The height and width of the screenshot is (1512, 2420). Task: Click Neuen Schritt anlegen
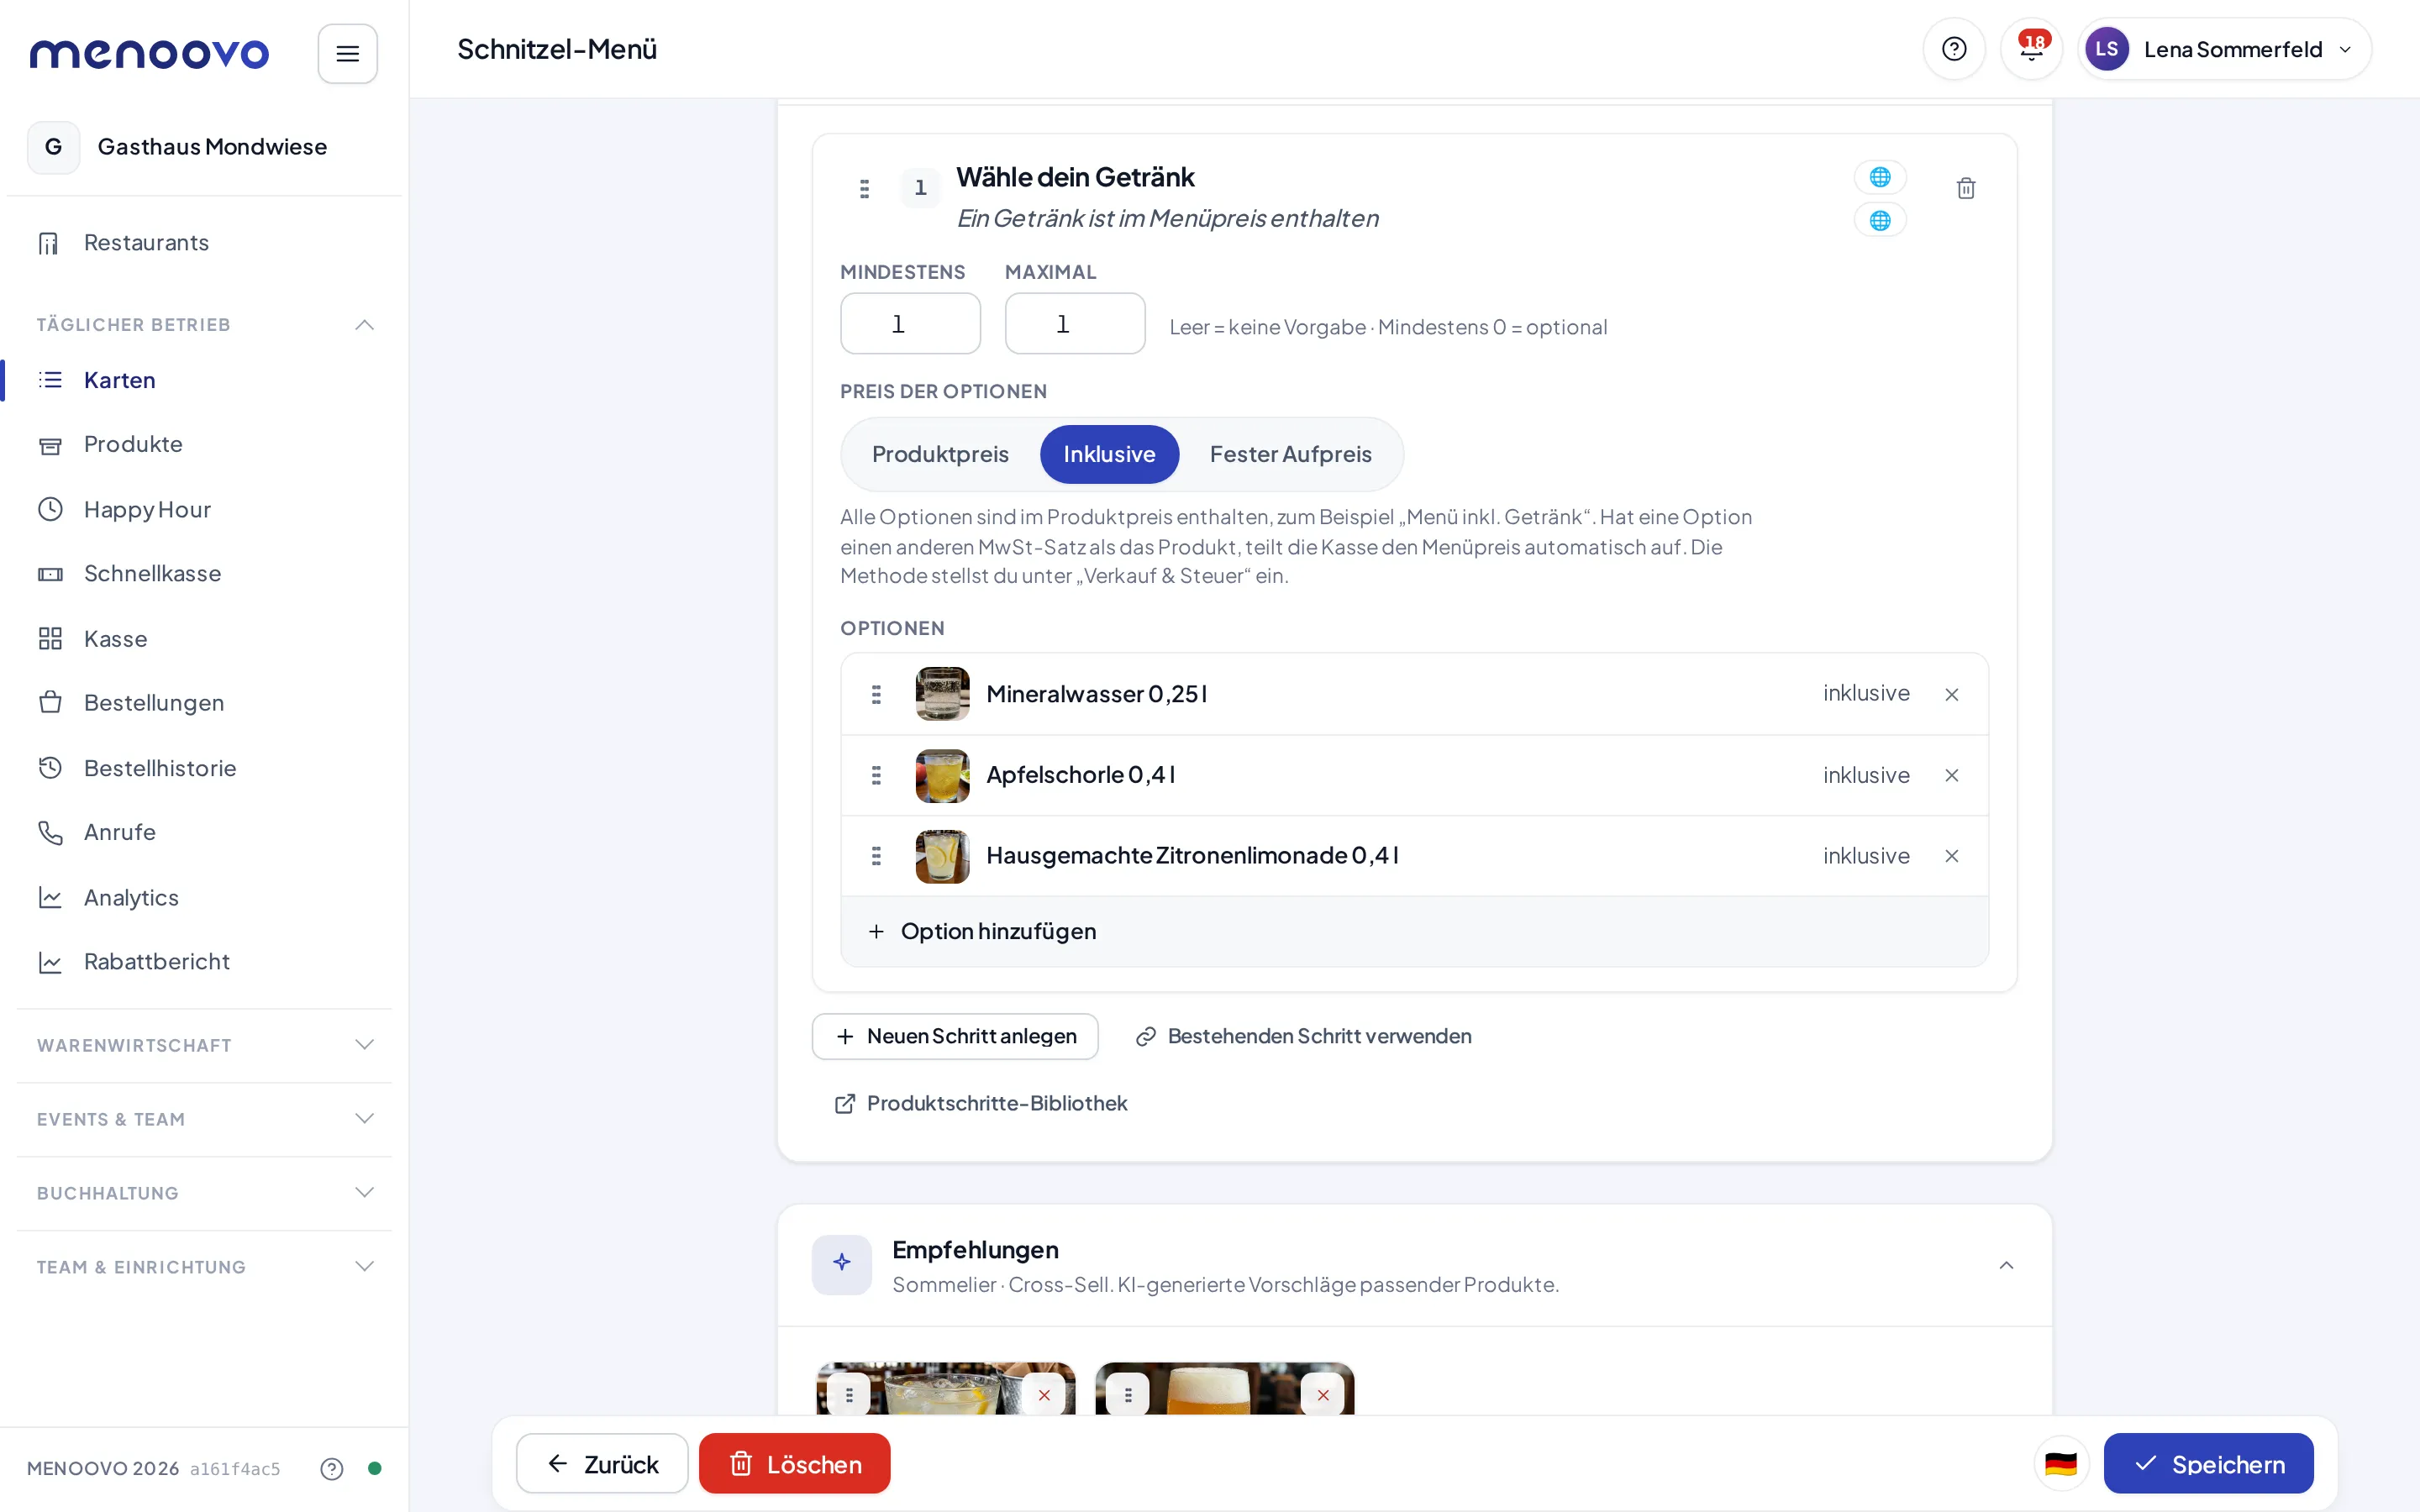pos(955,1036)
